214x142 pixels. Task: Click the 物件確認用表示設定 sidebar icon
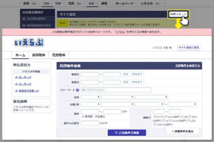24,26
